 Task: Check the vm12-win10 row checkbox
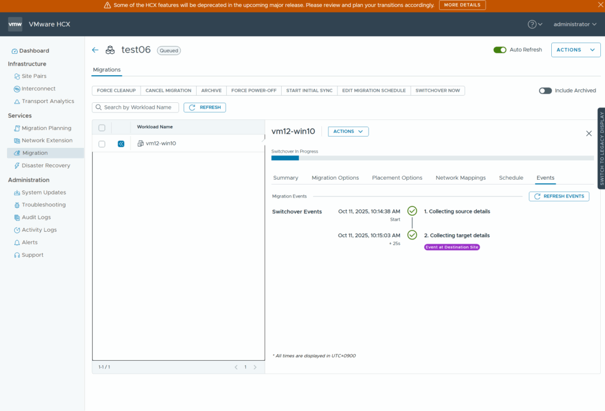point(102,144)
